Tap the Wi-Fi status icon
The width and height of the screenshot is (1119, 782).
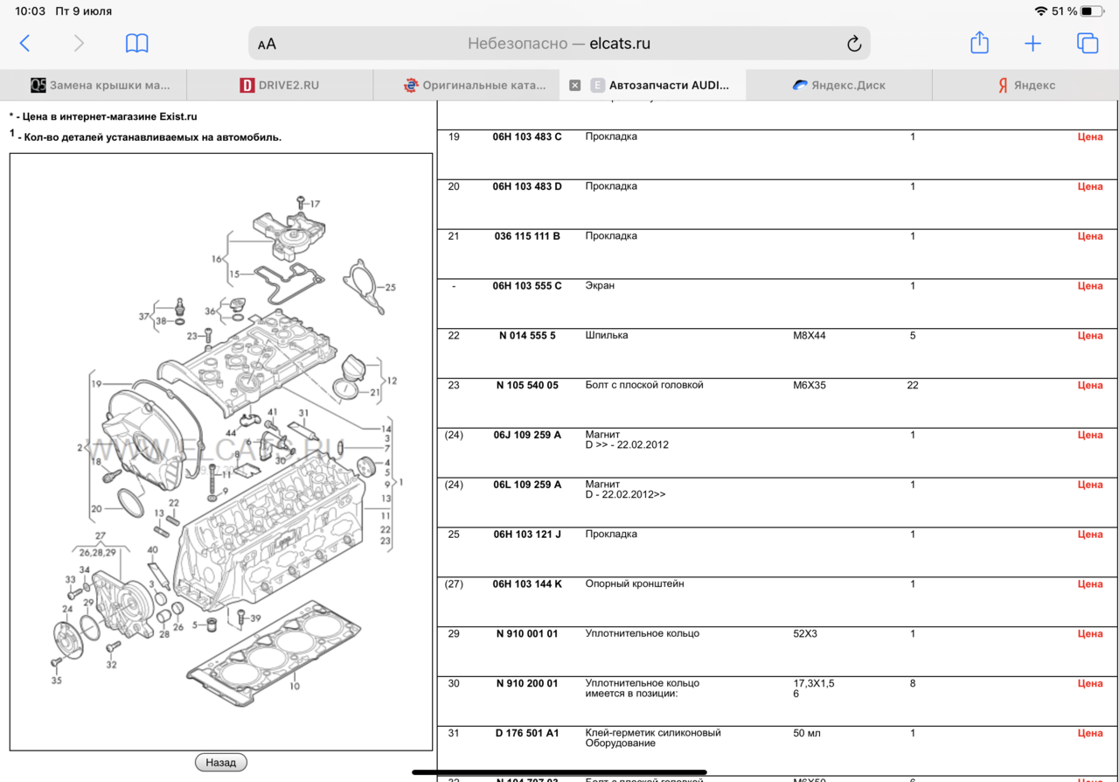tap(1040, 11)
